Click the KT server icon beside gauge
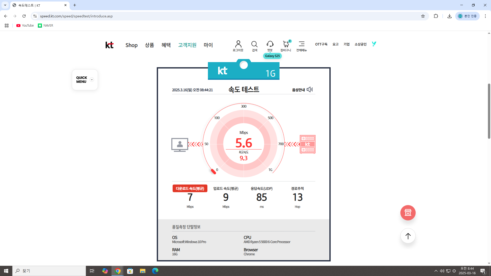The height and width of the screenshot is (276, 491). (x=308, y=144)
